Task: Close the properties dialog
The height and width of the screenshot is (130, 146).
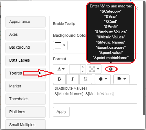Action: click(x=137, y=8)
